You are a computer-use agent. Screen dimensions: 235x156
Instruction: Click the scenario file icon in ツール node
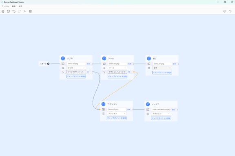click(104, 64)
